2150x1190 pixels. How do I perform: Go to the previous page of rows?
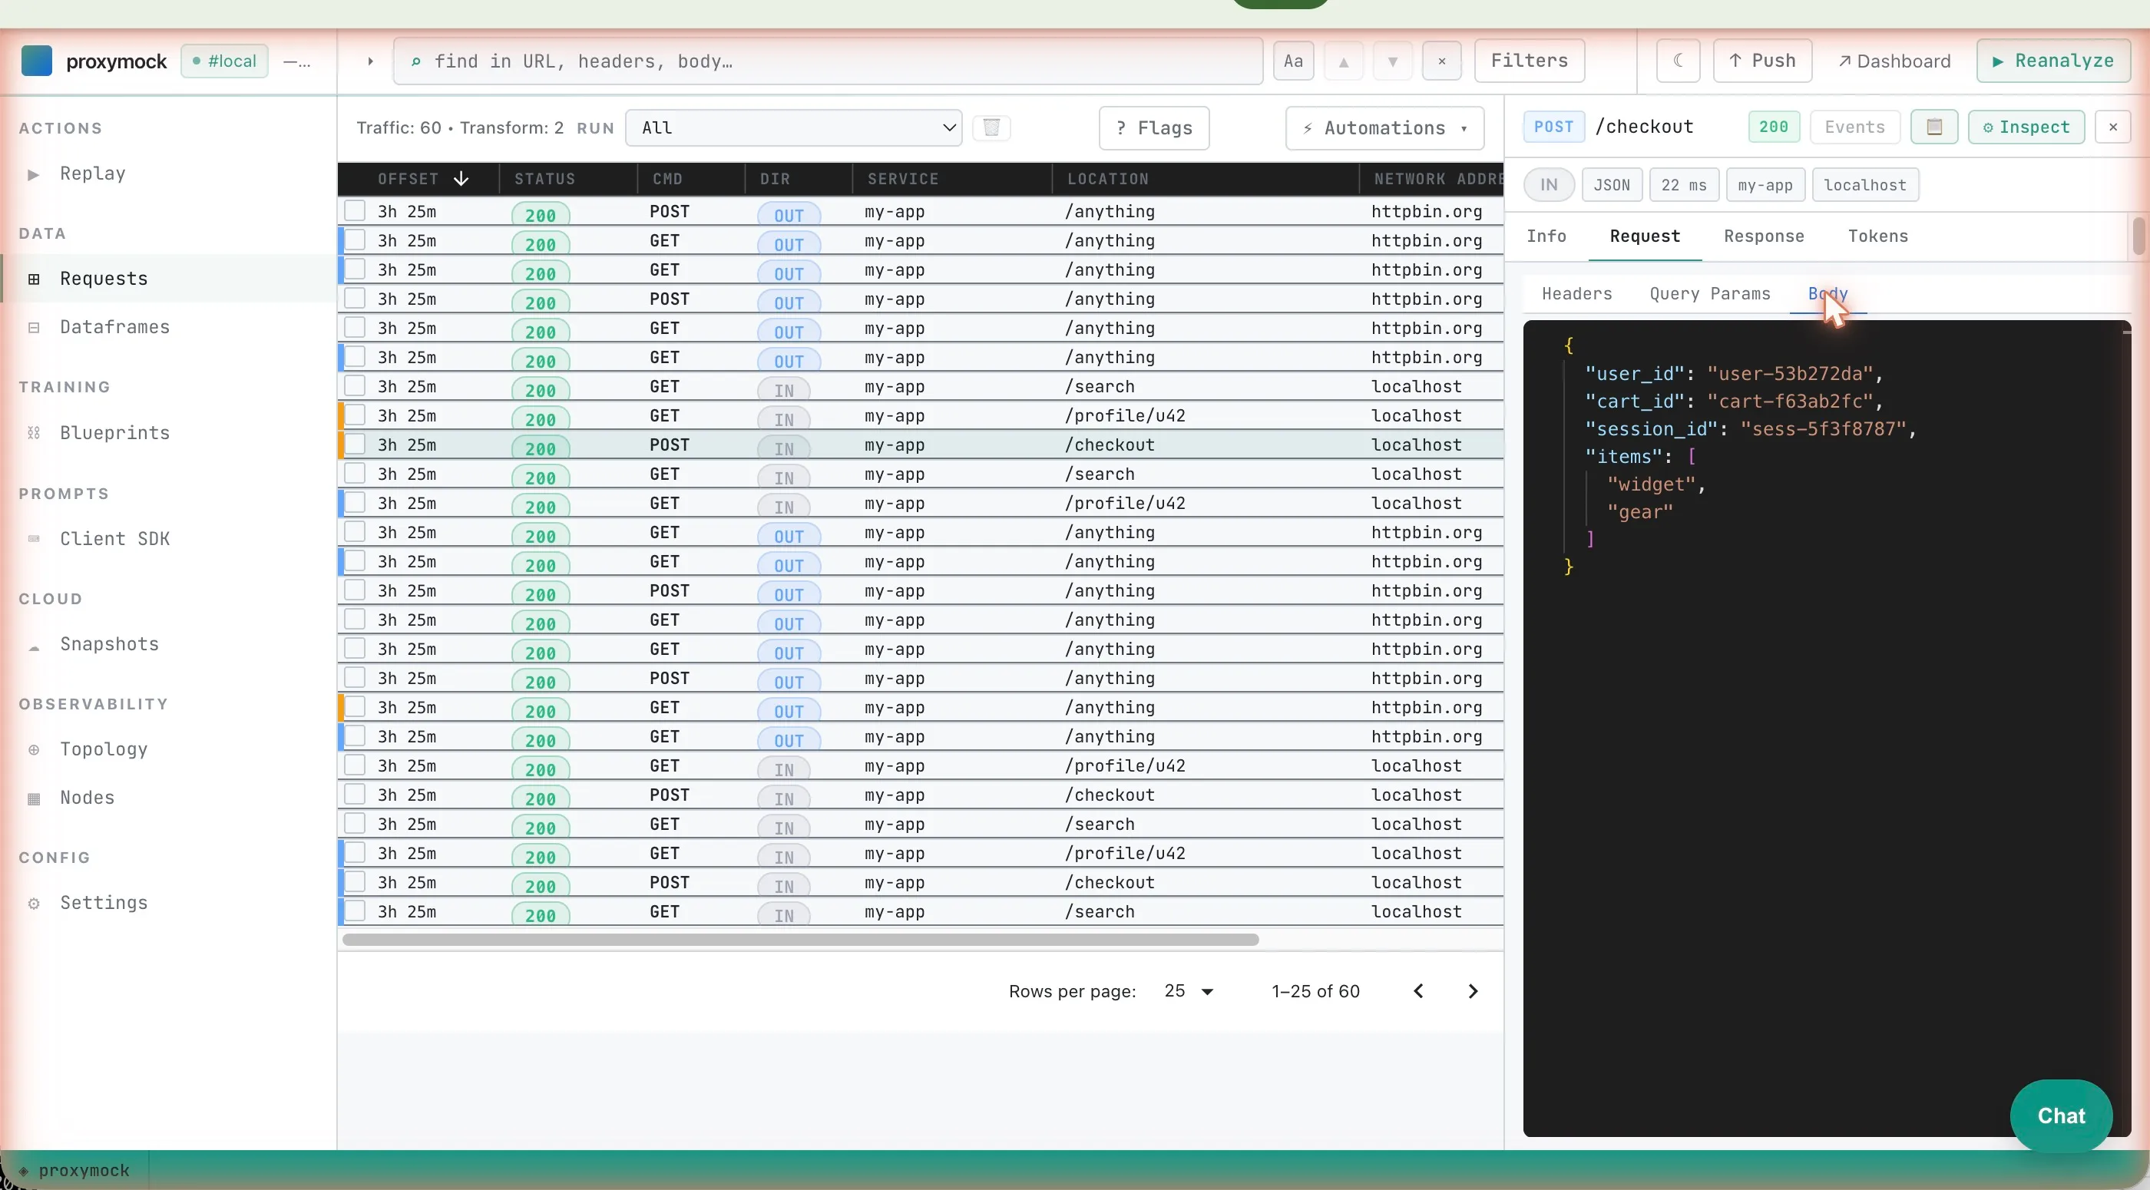point(1418,991)
